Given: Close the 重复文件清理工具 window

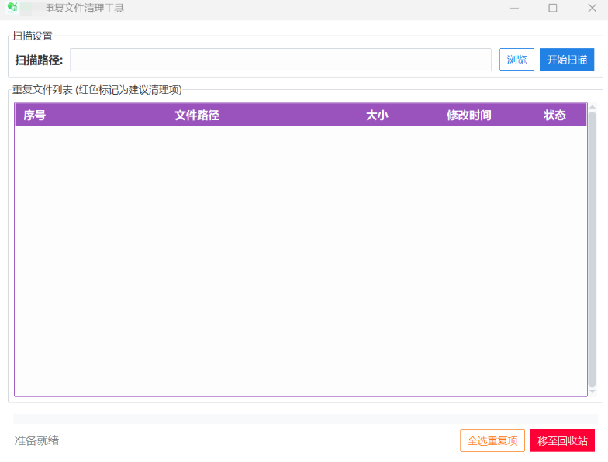Looking at the screenshot, I should coord(592,8).
